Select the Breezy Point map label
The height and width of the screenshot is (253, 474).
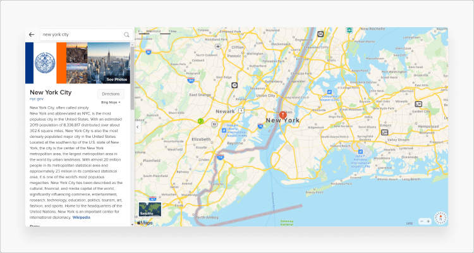315,192
